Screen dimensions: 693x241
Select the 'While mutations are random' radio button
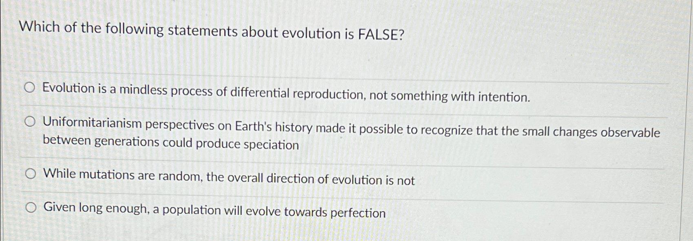click(30, 173)
